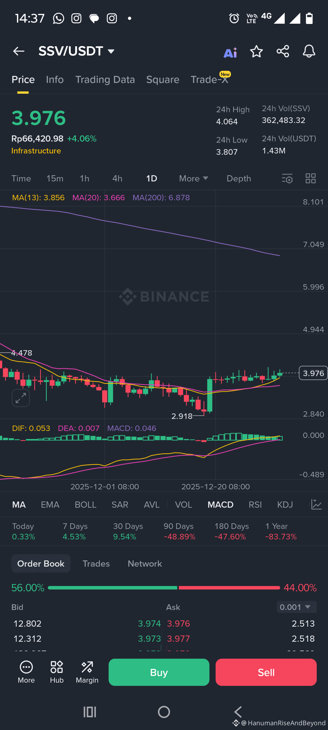Expand the More timeframes dropdown
328x730 pixels.
pos(194,178)
